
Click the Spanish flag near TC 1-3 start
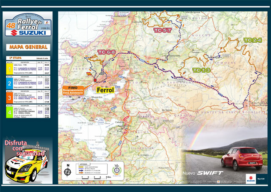pos(184,73)
